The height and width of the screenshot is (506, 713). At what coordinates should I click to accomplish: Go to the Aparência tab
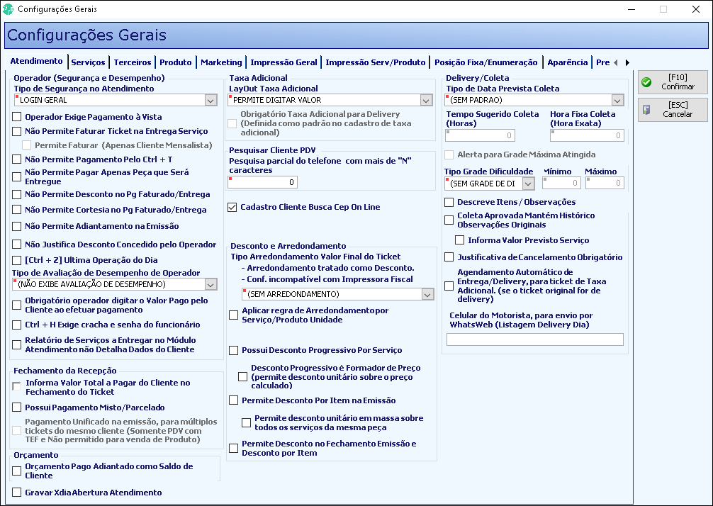(x=568, y=62)
